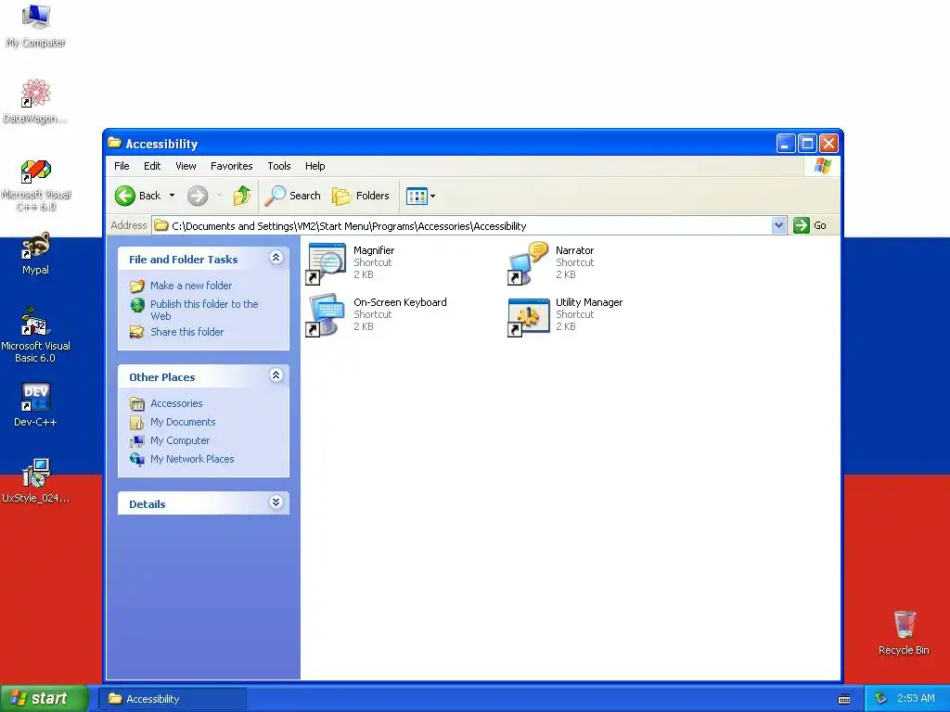Go up one folder level
950x712 pixels.
coord(242,196)
